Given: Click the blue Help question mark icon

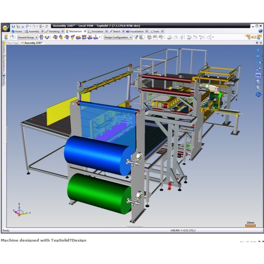Looking at the screenshot, I should point(260,31).
